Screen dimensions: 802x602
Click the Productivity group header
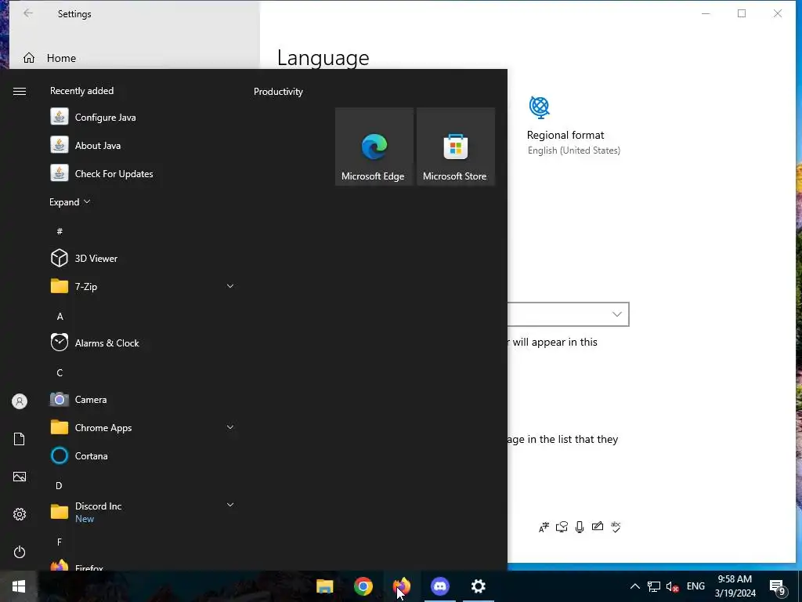coord(278,92)
